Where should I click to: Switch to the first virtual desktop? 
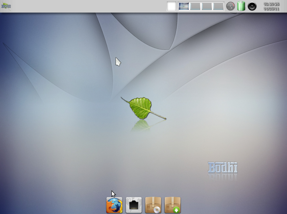point(184,6)
